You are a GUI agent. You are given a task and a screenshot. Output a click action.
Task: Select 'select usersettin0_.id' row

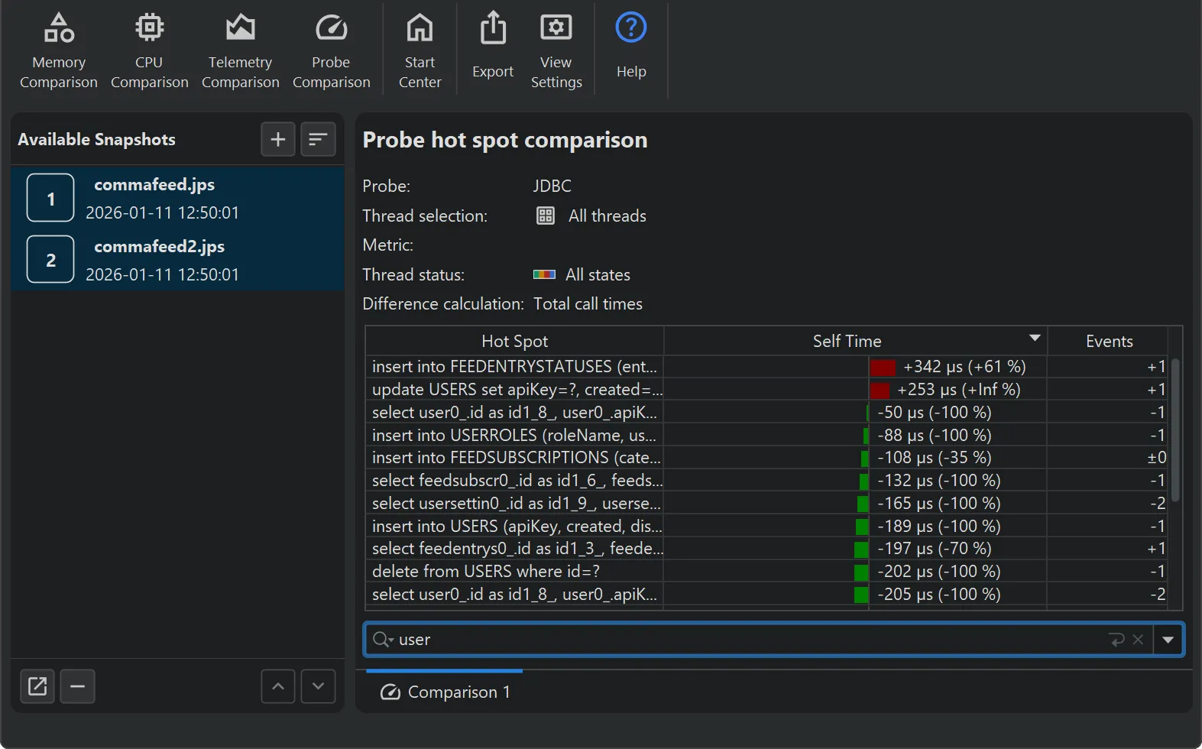tap(766, 504)
